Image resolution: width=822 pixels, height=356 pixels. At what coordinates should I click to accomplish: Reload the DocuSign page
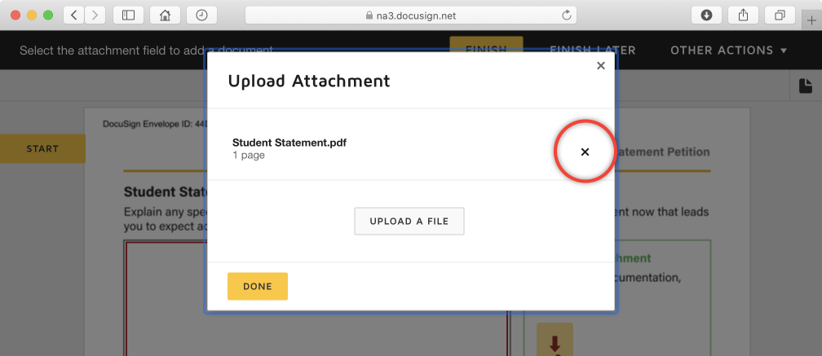pos(566,15)
